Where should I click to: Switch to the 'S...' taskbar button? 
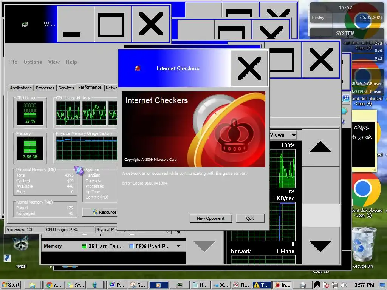pos(138,285)
